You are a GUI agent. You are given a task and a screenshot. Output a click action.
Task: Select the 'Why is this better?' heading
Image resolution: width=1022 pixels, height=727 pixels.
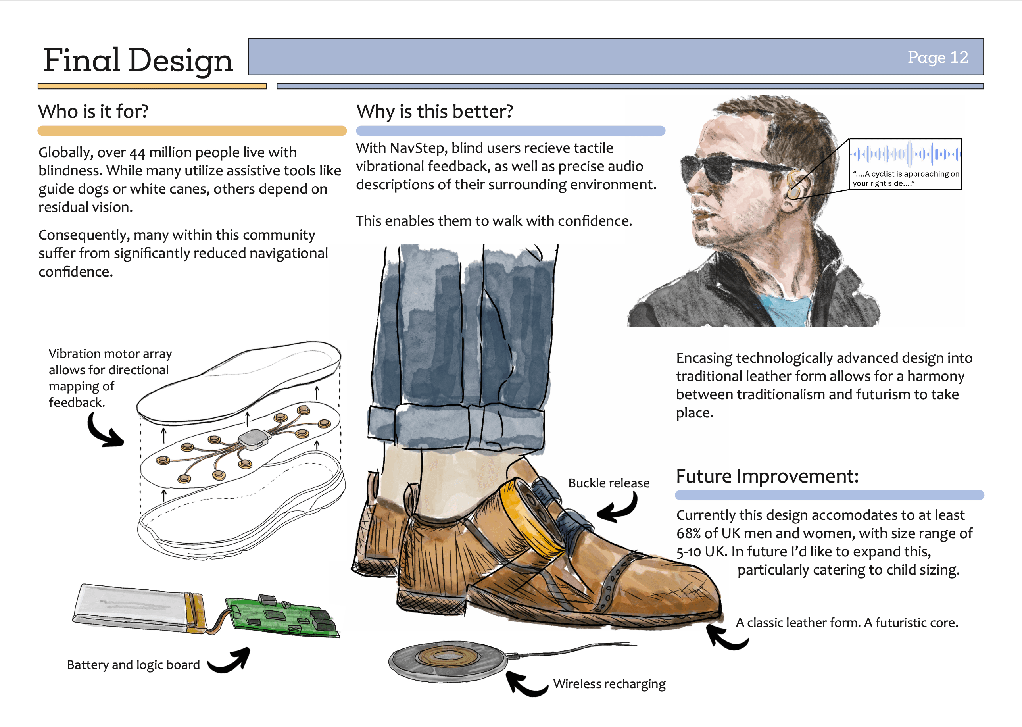tap(434, 111)
